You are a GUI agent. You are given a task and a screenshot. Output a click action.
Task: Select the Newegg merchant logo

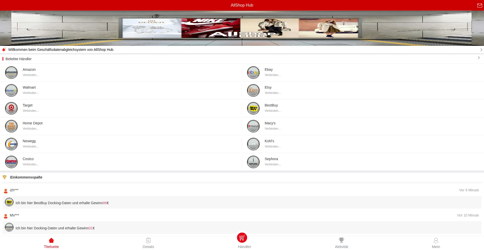[x=11, y=144]
